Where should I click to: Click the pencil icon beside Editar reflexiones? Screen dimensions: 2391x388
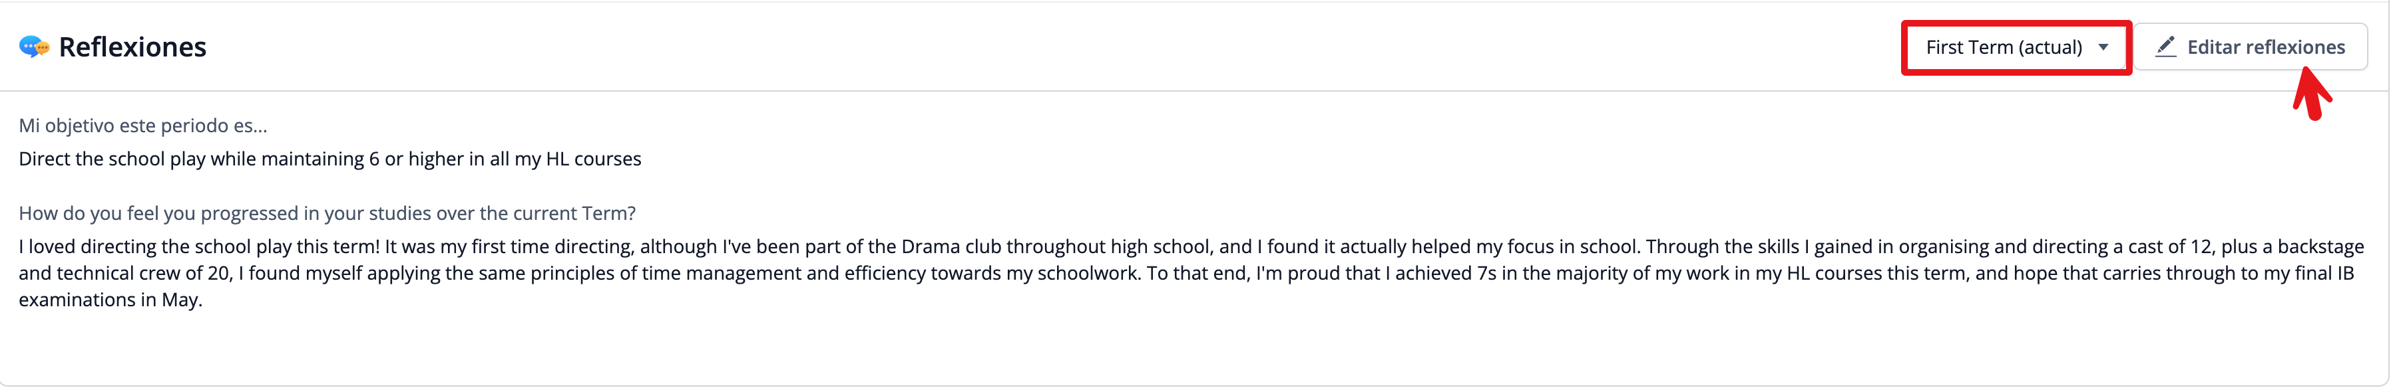2165,47
